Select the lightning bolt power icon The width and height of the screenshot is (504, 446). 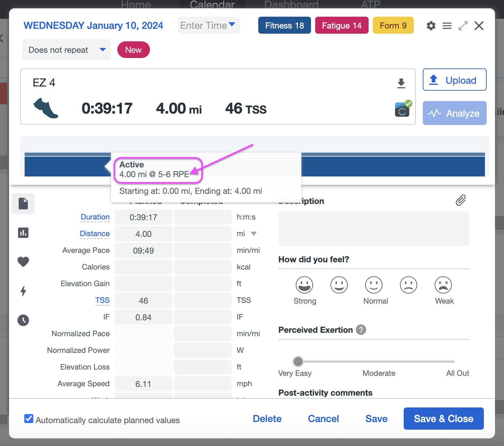[x=23, y=291]
